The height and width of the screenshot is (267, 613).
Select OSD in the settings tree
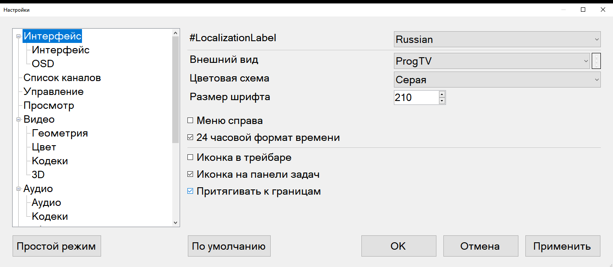43,64
